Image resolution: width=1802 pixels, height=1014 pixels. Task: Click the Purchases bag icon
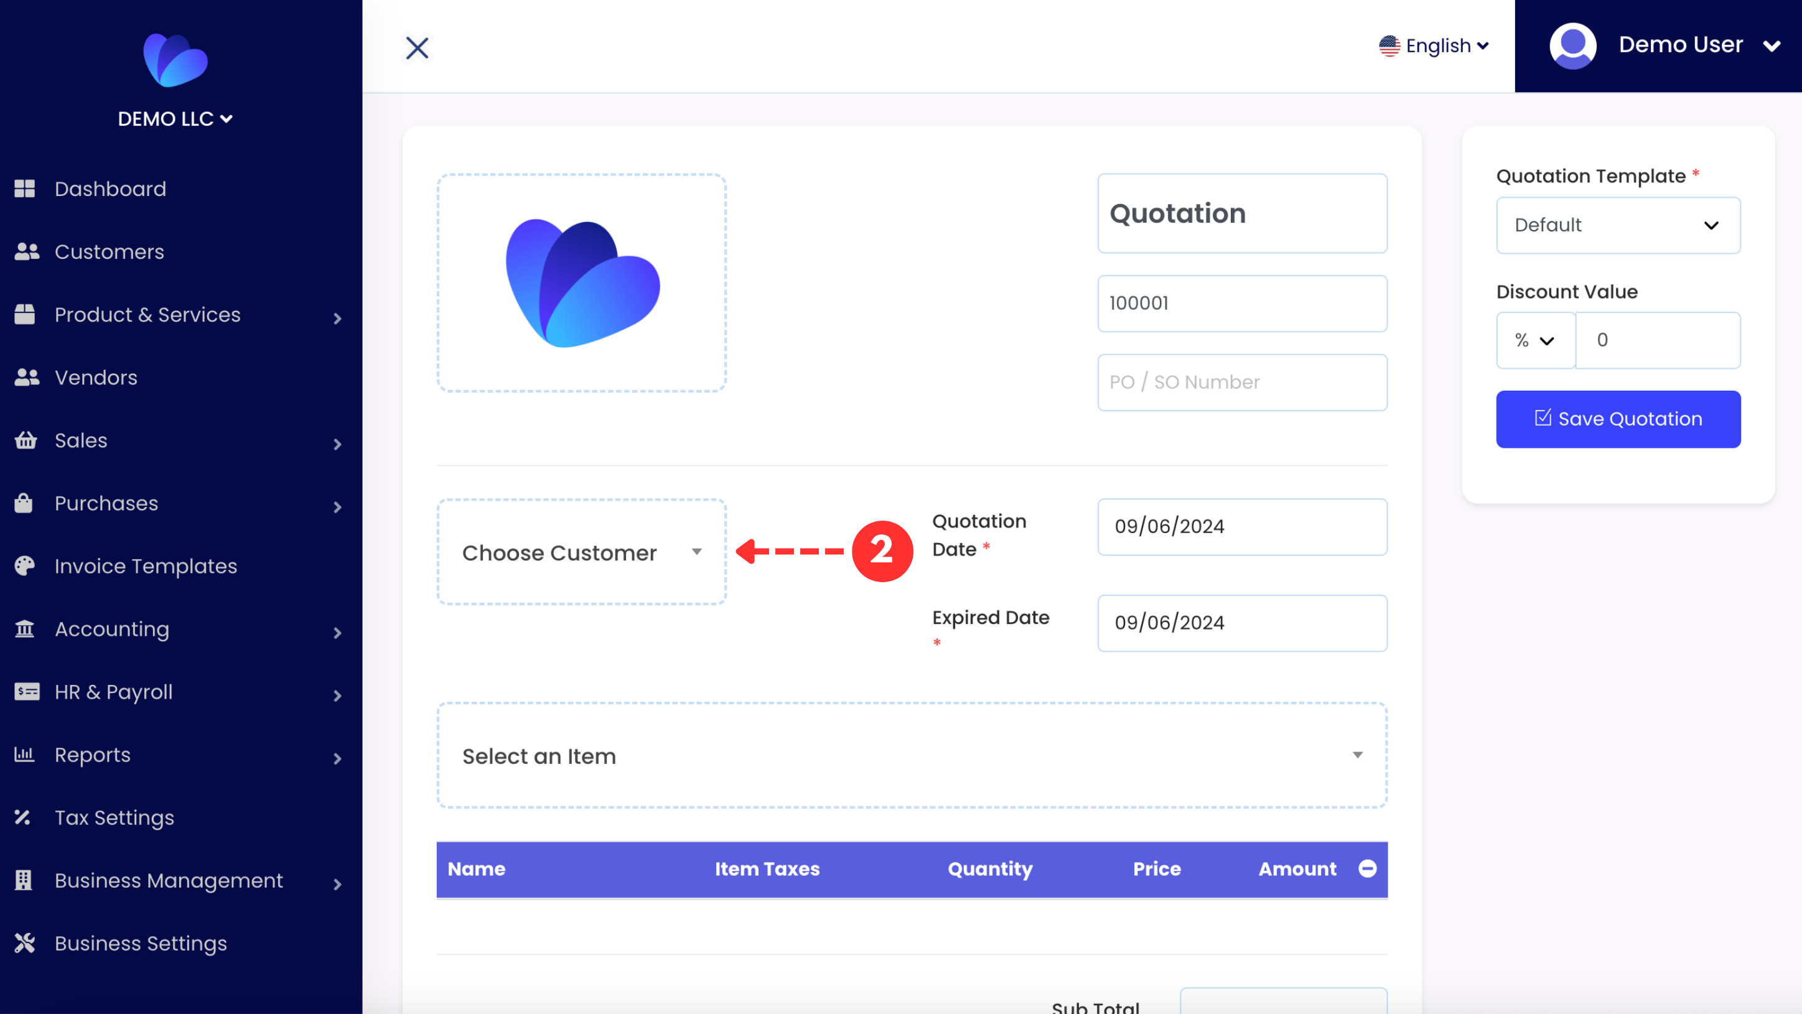tap(24, 503)
